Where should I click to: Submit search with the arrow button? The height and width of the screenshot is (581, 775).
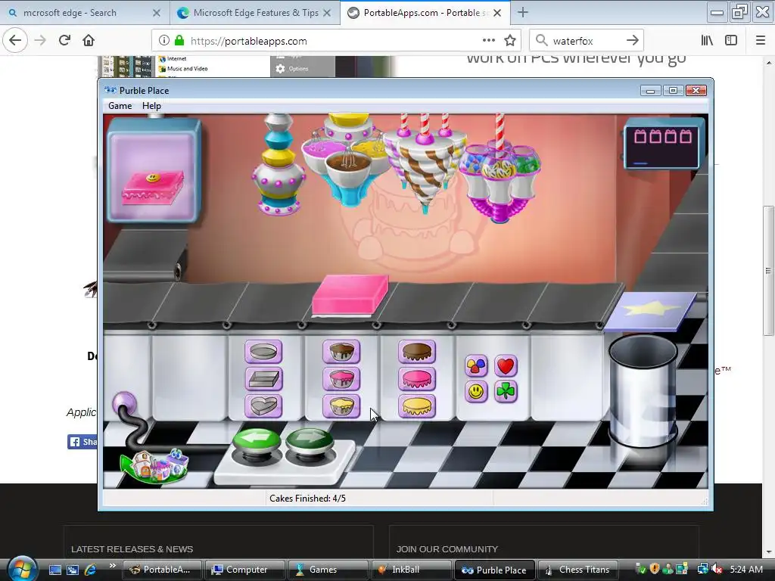632,41
